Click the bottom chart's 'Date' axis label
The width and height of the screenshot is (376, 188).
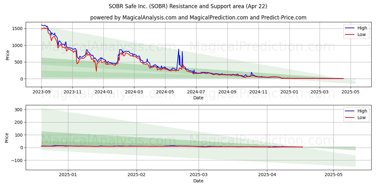click(198, 181)
